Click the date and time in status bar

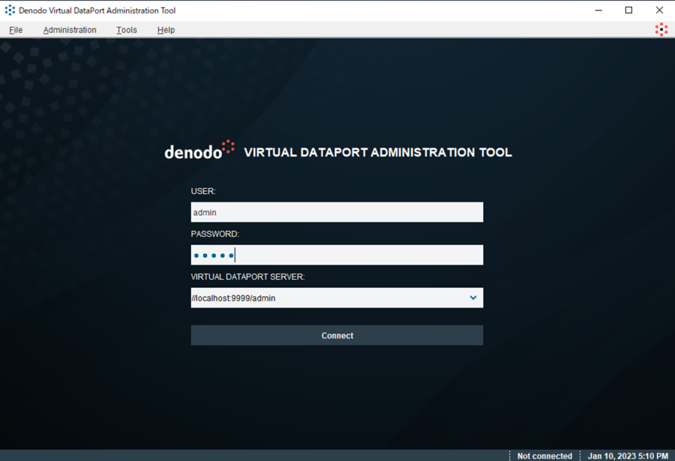627,456
